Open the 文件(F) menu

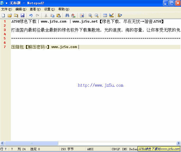pyautogui.click(x=7, y=9)
